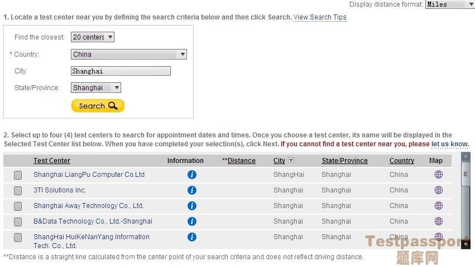Sort table by Test Center column header
Viewport: 475px width, 267px height.
pyautogui.click(x=52, y=161)
